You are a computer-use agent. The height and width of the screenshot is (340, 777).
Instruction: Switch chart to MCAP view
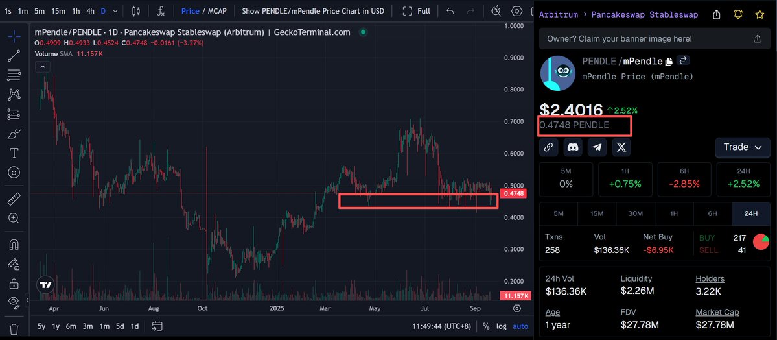tap(217, 11)
